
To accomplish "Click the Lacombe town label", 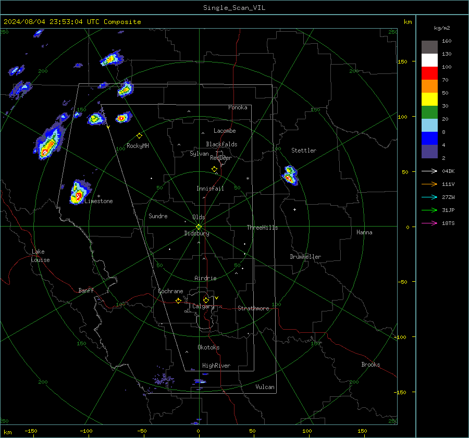I will click(x=225, y=131).
